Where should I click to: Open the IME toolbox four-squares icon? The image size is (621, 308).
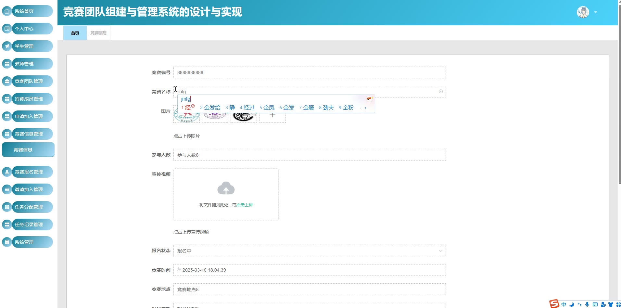point(618,304)
